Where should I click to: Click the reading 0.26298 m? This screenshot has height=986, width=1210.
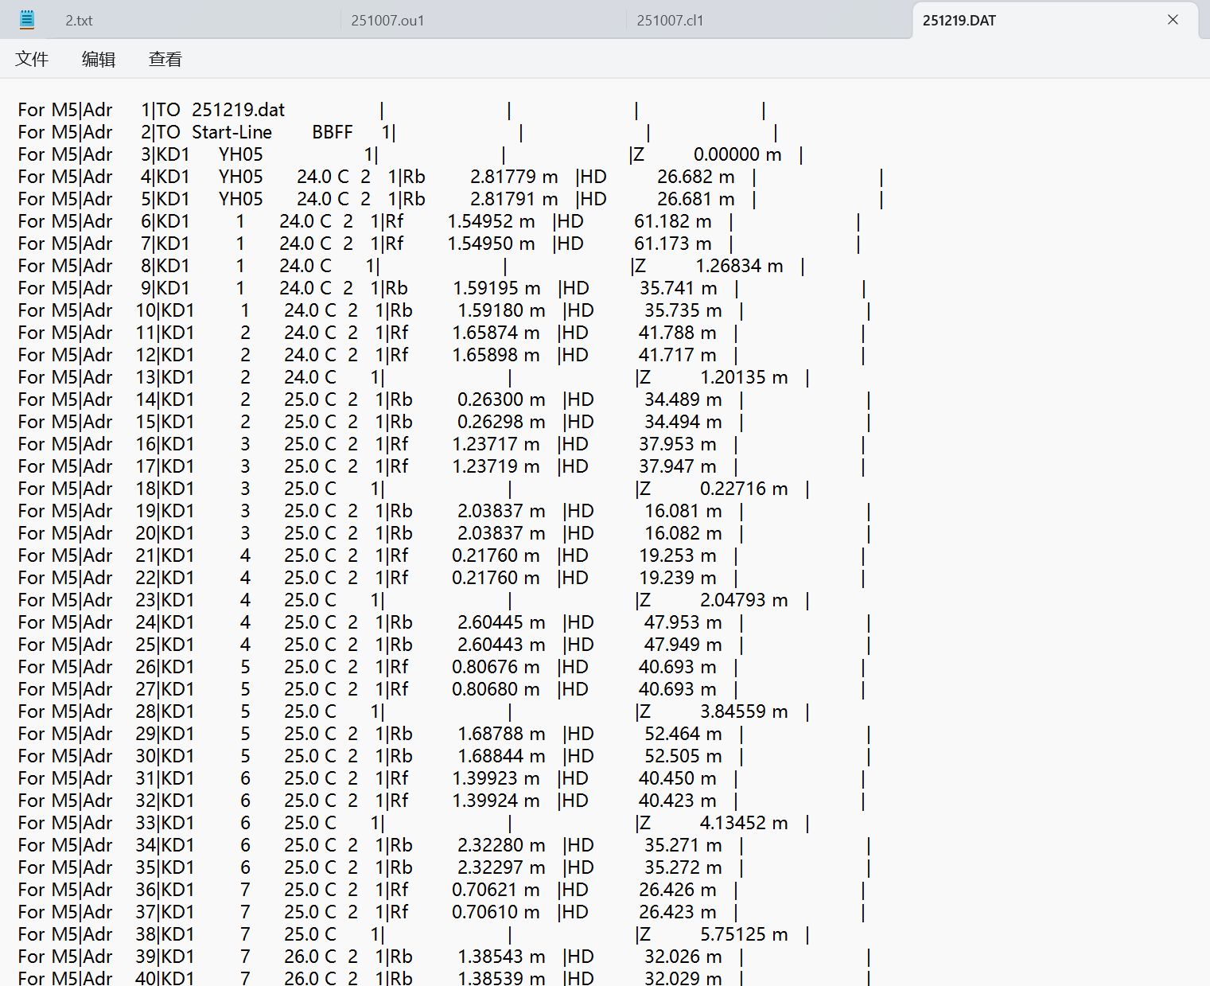tap(502, 422)
